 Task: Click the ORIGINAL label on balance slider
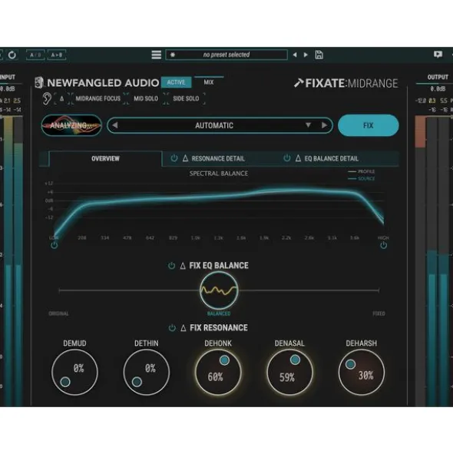pos(58,313)
